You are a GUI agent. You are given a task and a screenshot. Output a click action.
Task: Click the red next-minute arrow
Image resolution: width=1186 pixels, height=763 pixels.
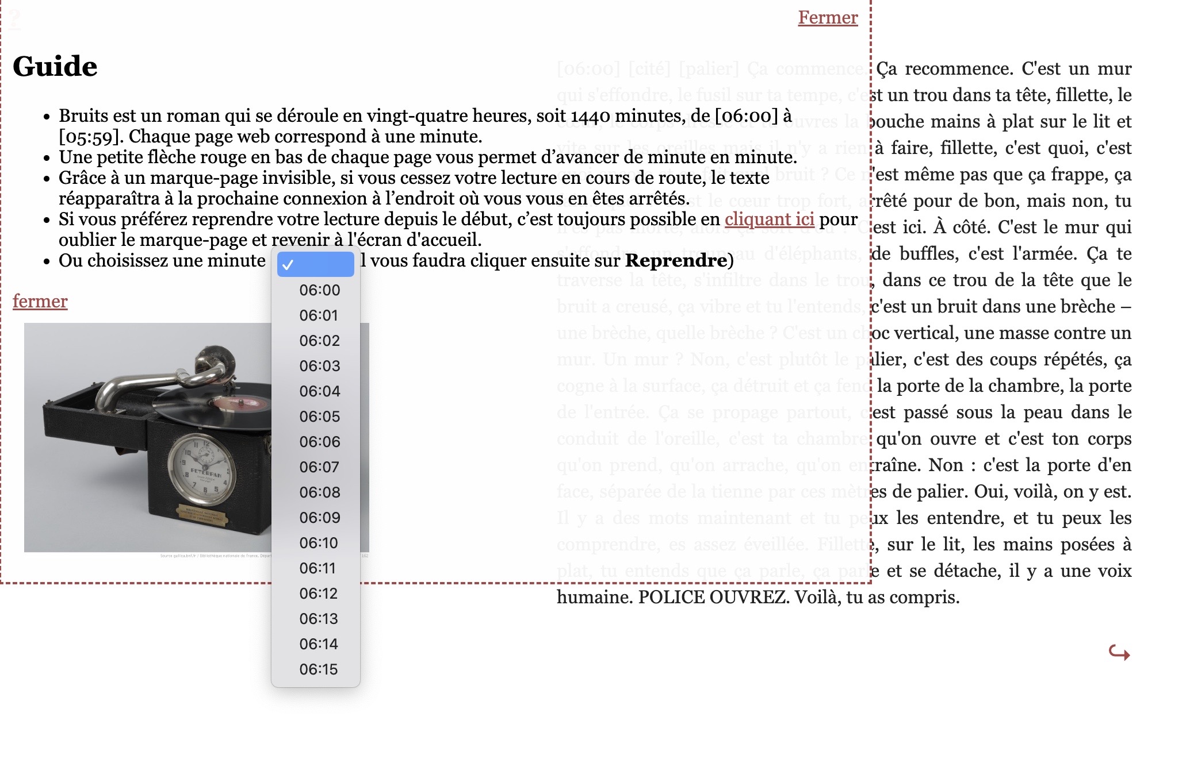pyautogui.click(x=1119, y=653)
